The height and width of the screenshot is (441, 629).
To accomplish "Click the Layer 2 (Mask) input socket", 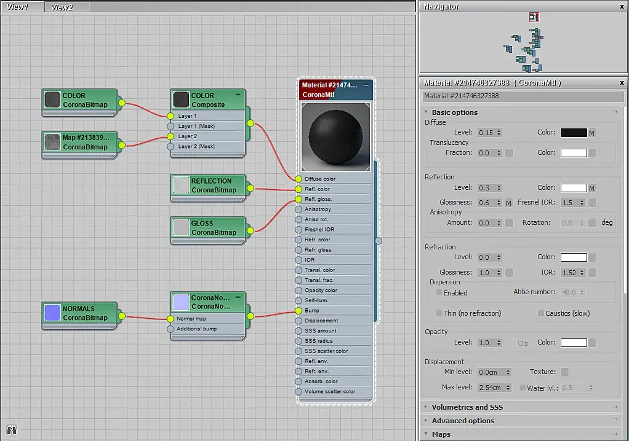I will click(x=170, y=147).
